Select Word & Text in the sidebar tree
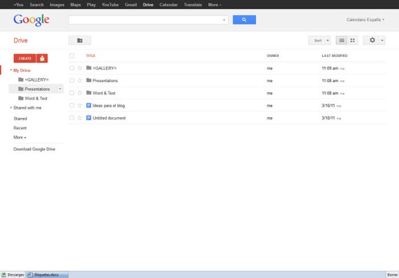The width and height of the screenshot is (399, 278). tap(36, 98)
